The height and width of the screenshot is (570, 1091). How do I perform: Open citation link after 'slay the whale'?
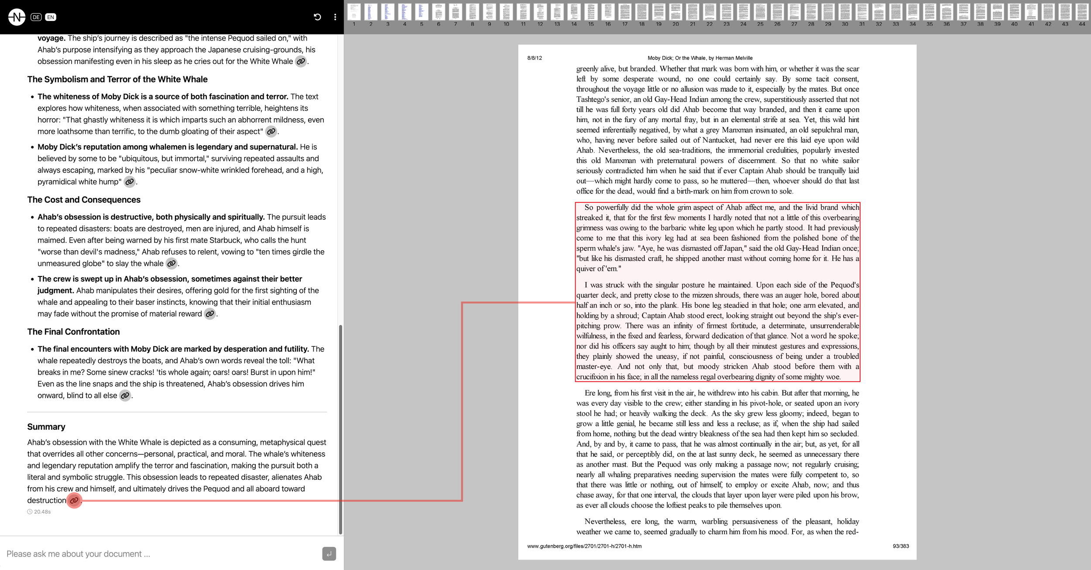(172, 263)
